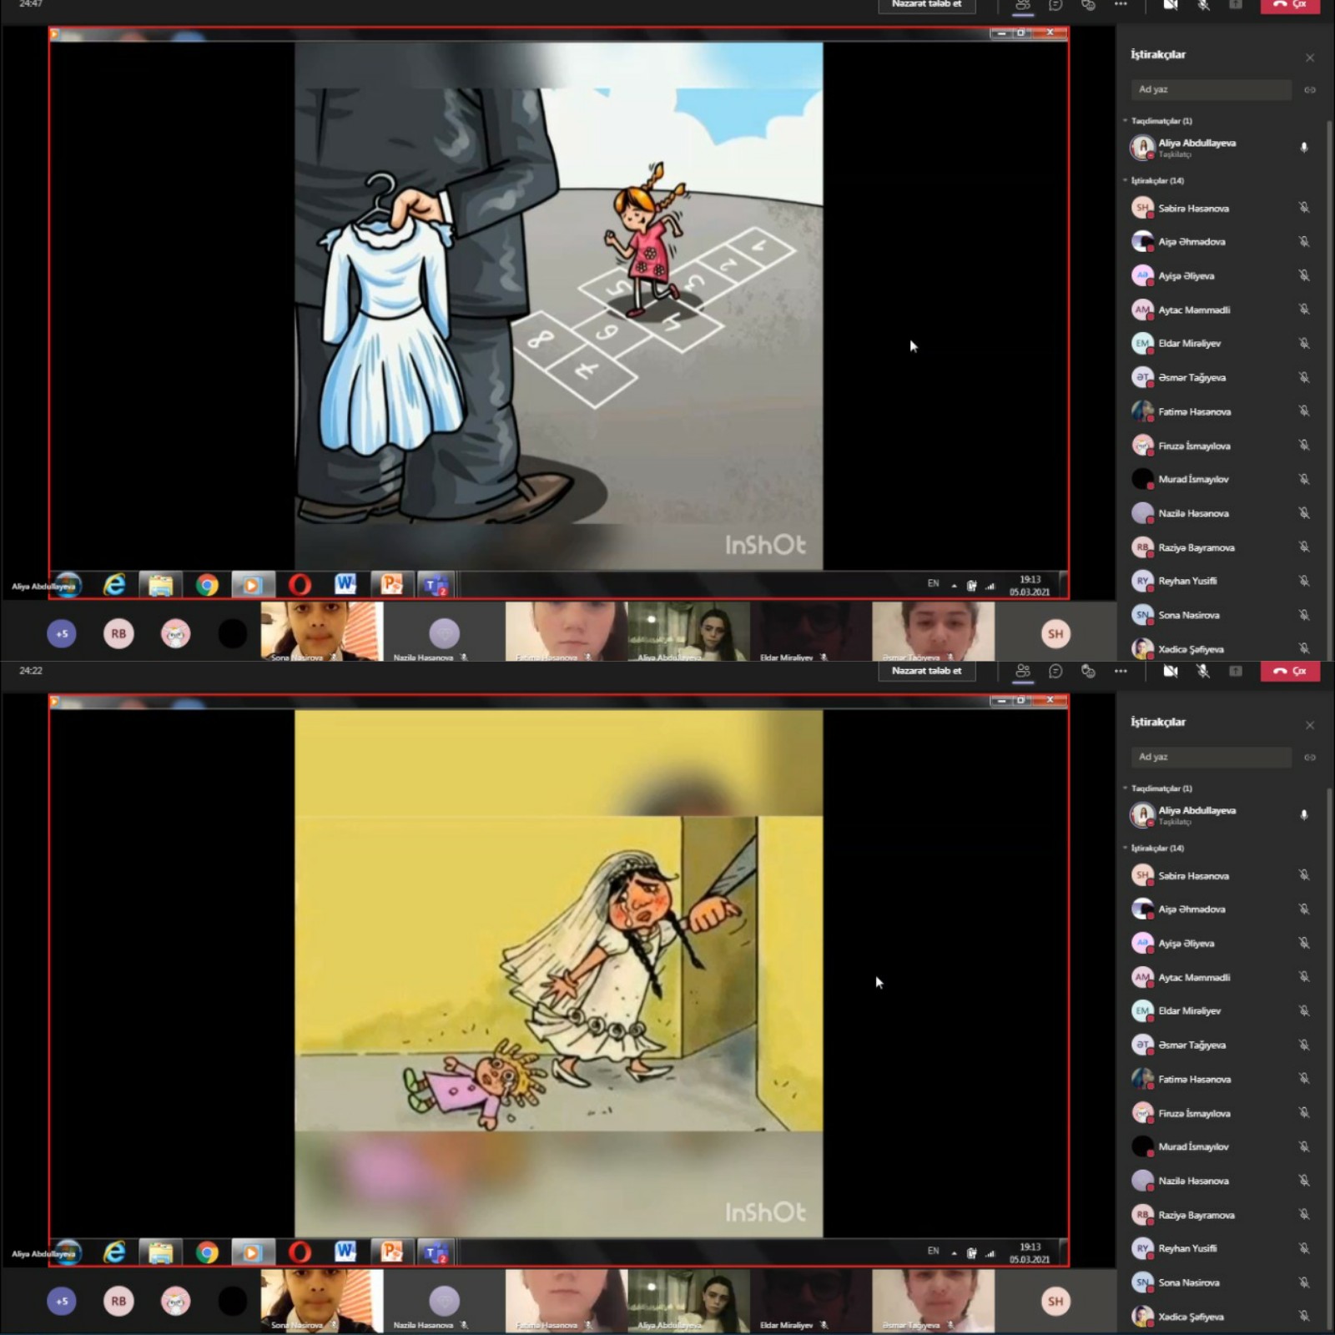Select Aliya Abdullayeva presenter in 24:47 meeting list
Image resolution: width=1335 pixels, height=1335 pixels.
pyautogui.click(x=1221, y=148)
